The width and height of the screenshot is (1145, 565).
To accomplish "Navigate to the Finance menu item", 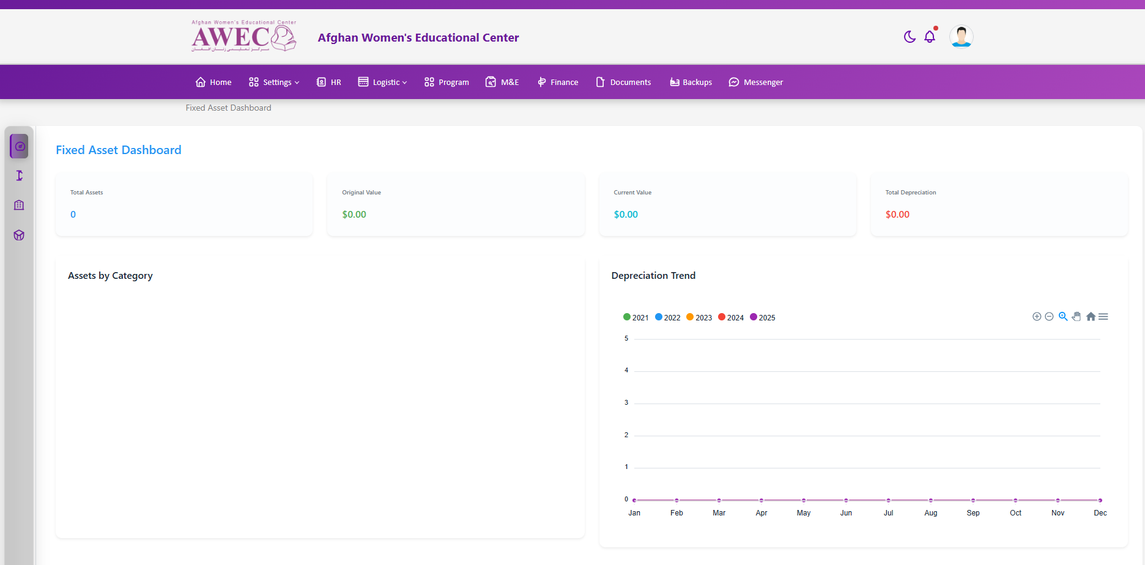I will click(x=557, y=82).
